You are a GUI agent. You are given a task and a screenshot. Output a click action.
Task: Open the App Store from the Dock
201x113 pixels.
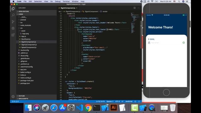click(62, 108)
